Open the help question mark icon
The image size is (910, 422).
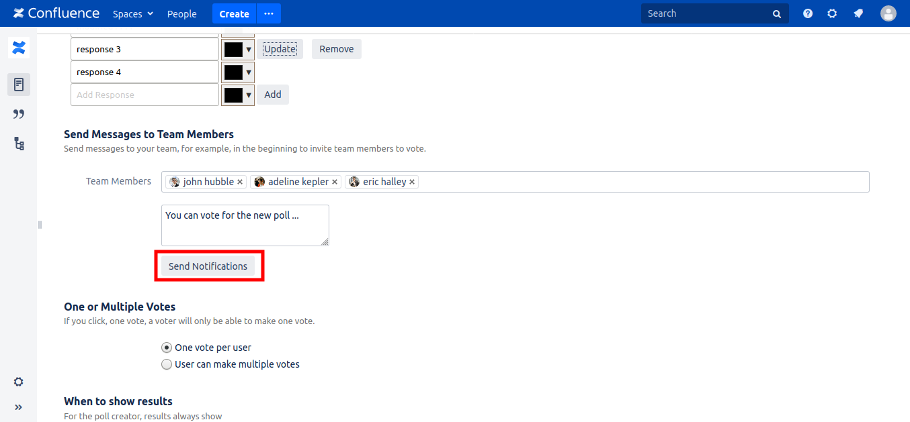pyautogui.click(x=808, y=13)
